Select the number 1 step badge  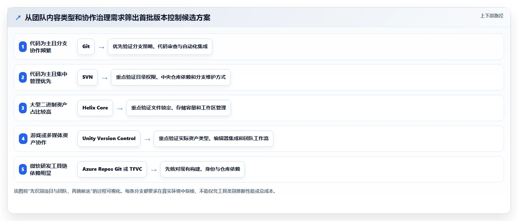click(23, 47)
